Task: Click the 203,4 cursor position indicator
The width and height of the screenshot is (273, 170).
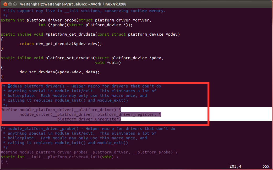Action: (235, 166)
